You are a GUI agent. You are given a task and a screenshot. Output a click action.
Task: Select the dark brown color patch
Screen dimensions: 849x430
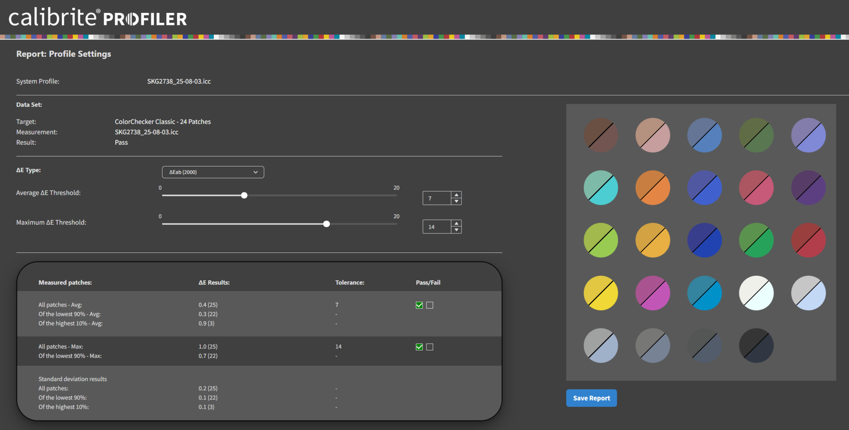tap(601, 135)
